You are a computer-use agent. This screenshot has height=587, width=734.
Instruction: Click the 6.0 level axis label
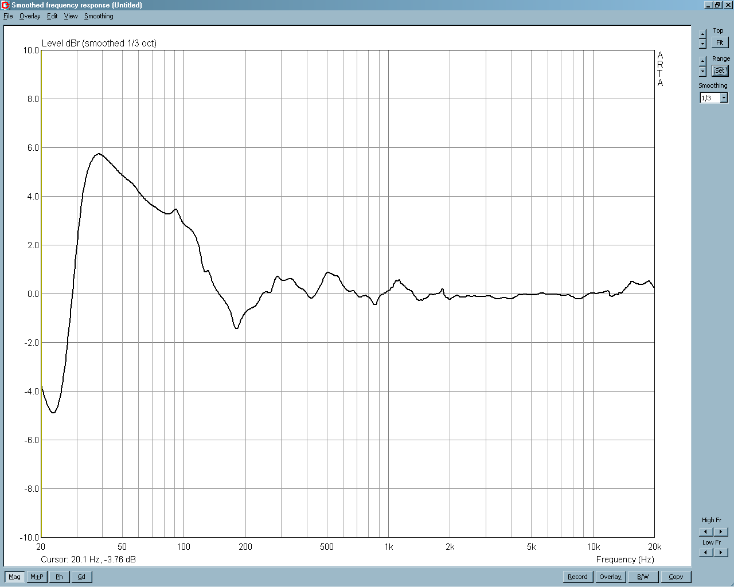click(33, 148)
